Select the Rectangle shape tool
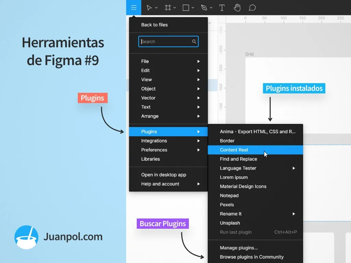 coord(186,8)
